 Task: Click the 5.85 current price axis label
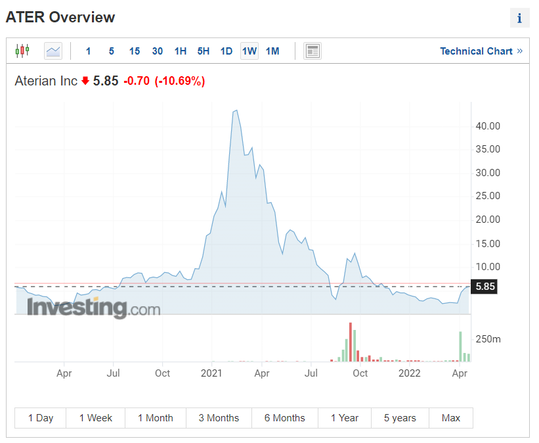pos(485,287)
